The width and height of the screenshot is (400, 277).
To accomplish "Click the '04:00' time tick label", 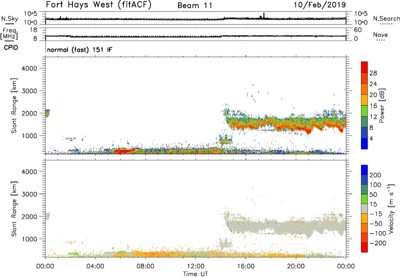I will pos(95,266).
